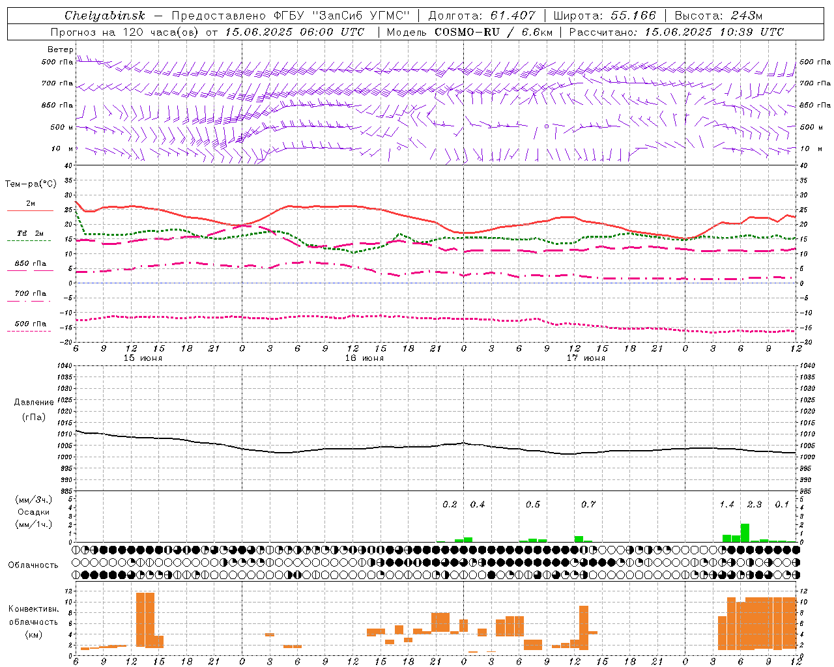Click the dotted pink 500 гПа temperature legend line
Viewport: 834px width, 667px height.
point(29,332)
